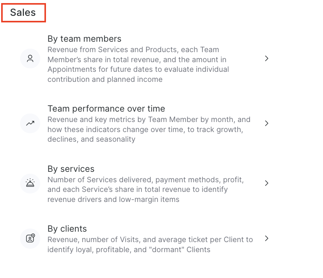Select the By clients report title

tap(67, 229)
